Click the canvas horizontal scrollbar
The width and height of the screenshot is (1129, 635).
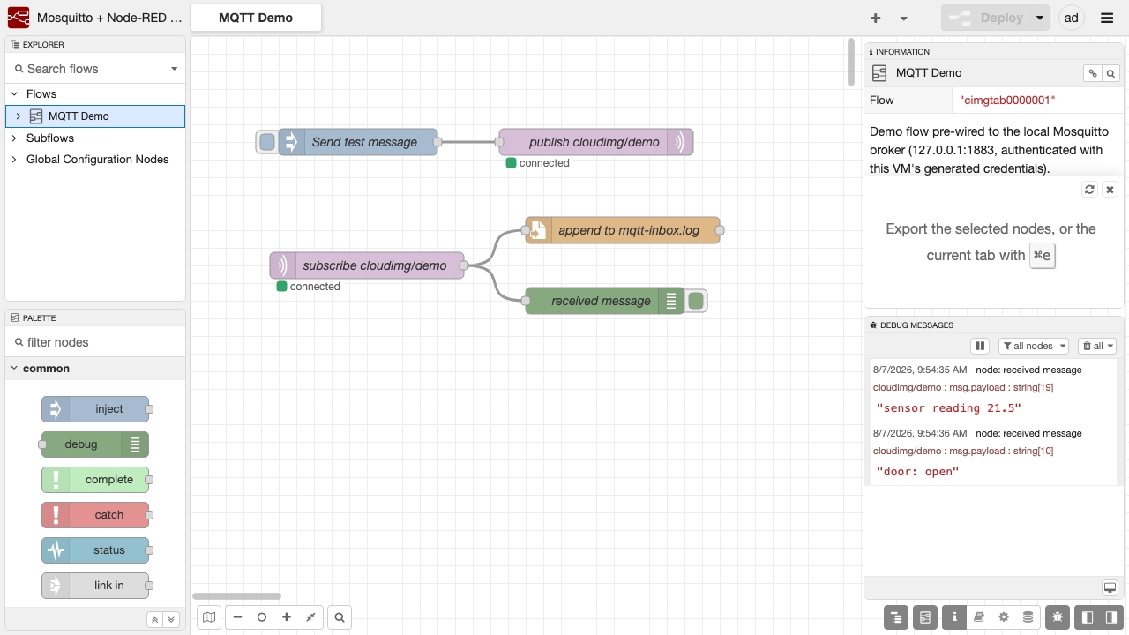tap(236, 596)
